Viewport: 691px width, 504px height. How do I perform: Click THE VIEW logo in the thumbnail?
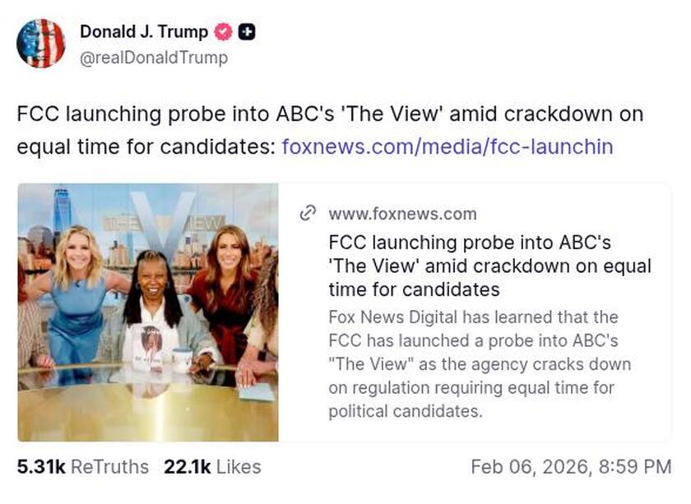(x=161, y=224)
